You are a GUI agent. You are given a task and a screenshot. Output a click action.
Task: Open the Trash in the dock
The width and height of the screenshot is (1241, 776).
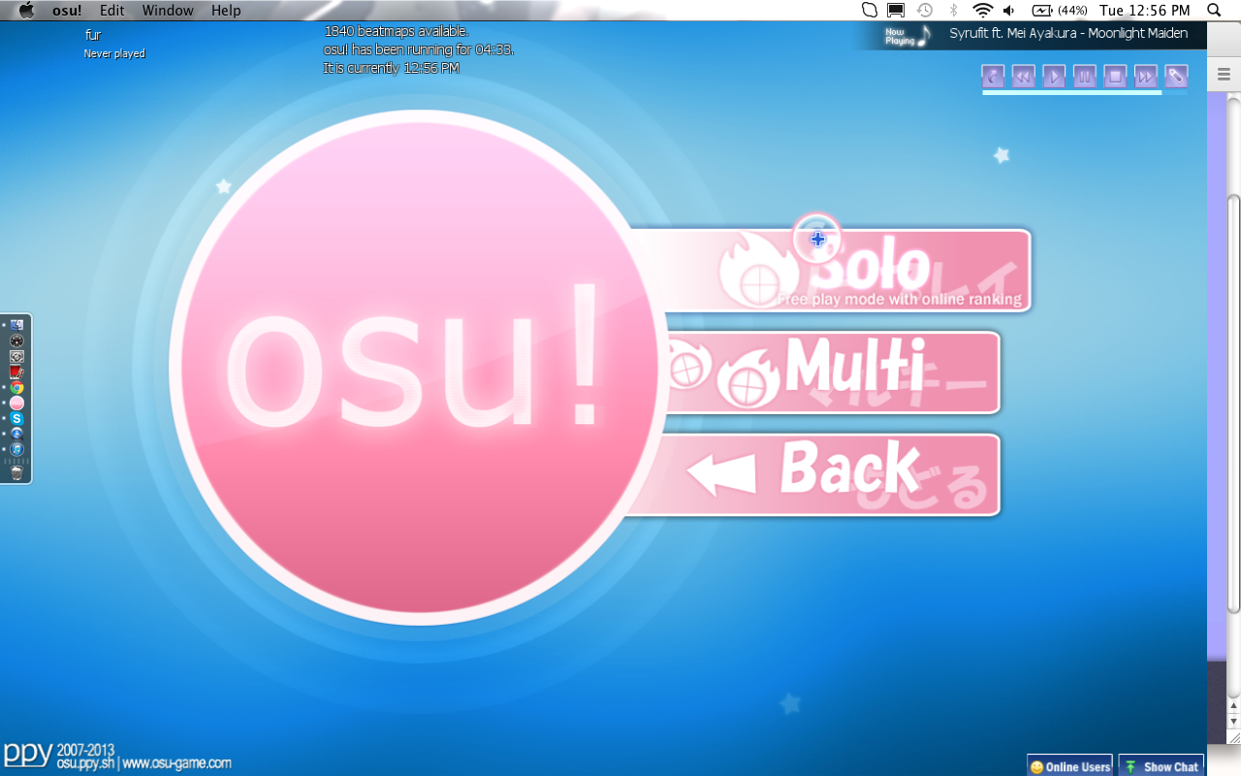coord(16,473)
